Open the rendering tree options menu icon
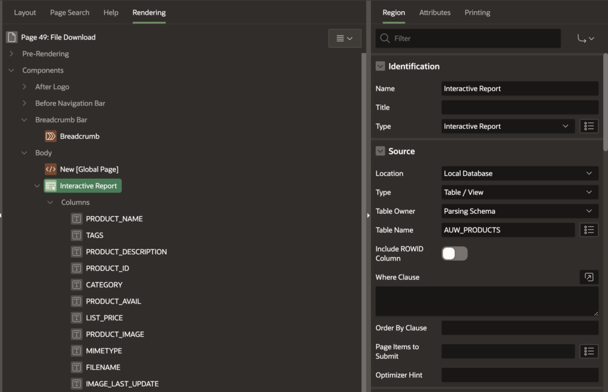 point(345,37)
